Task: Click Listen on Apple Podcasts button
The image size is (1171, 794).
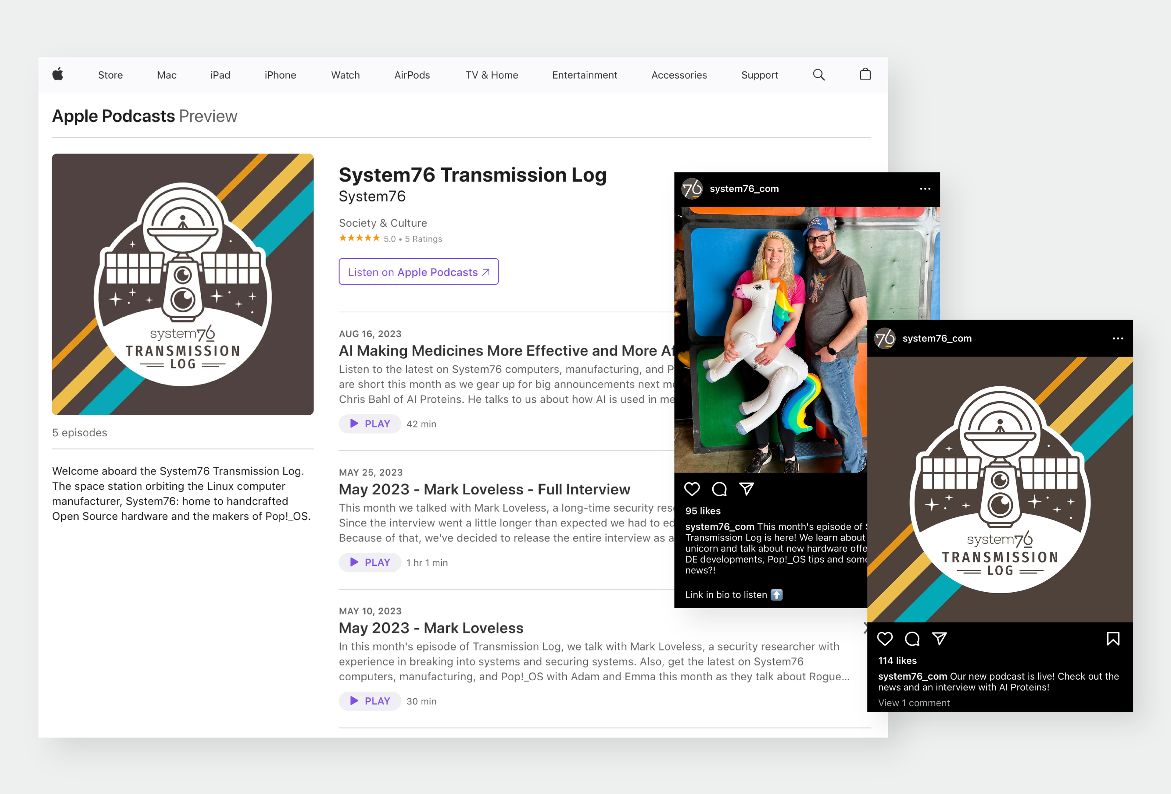Action: [x=419, y=272]
